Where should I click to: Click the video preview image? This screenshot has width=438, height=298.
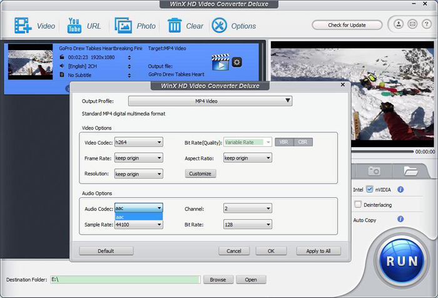point(352,94)
